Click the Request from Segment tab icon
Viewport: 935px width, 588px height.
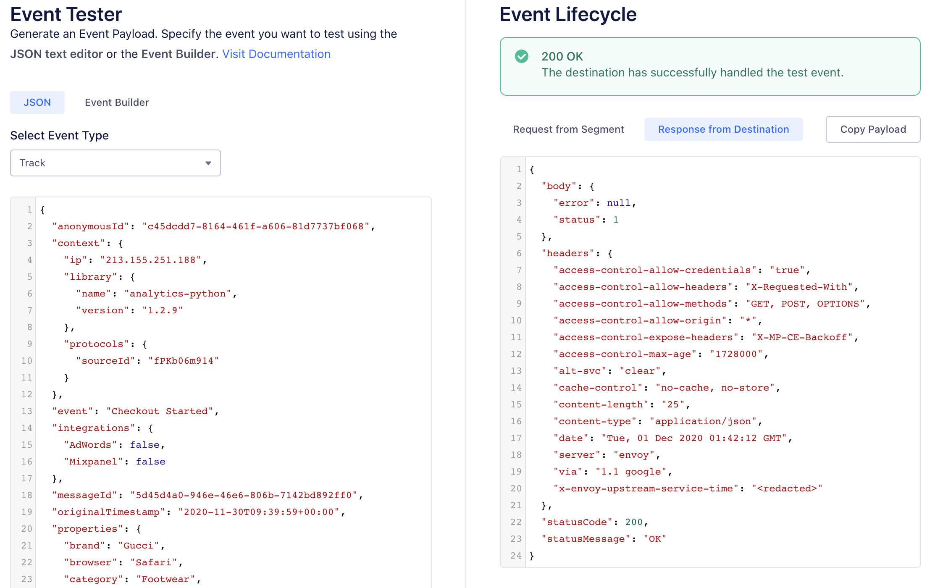[568, 129]
